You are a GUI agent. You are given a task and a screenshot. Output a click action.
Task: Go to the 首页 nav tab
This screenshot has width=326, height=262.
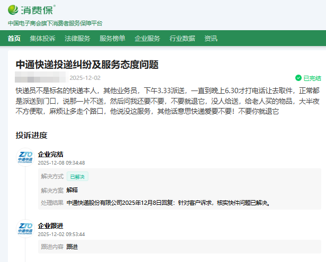[14, 38]
